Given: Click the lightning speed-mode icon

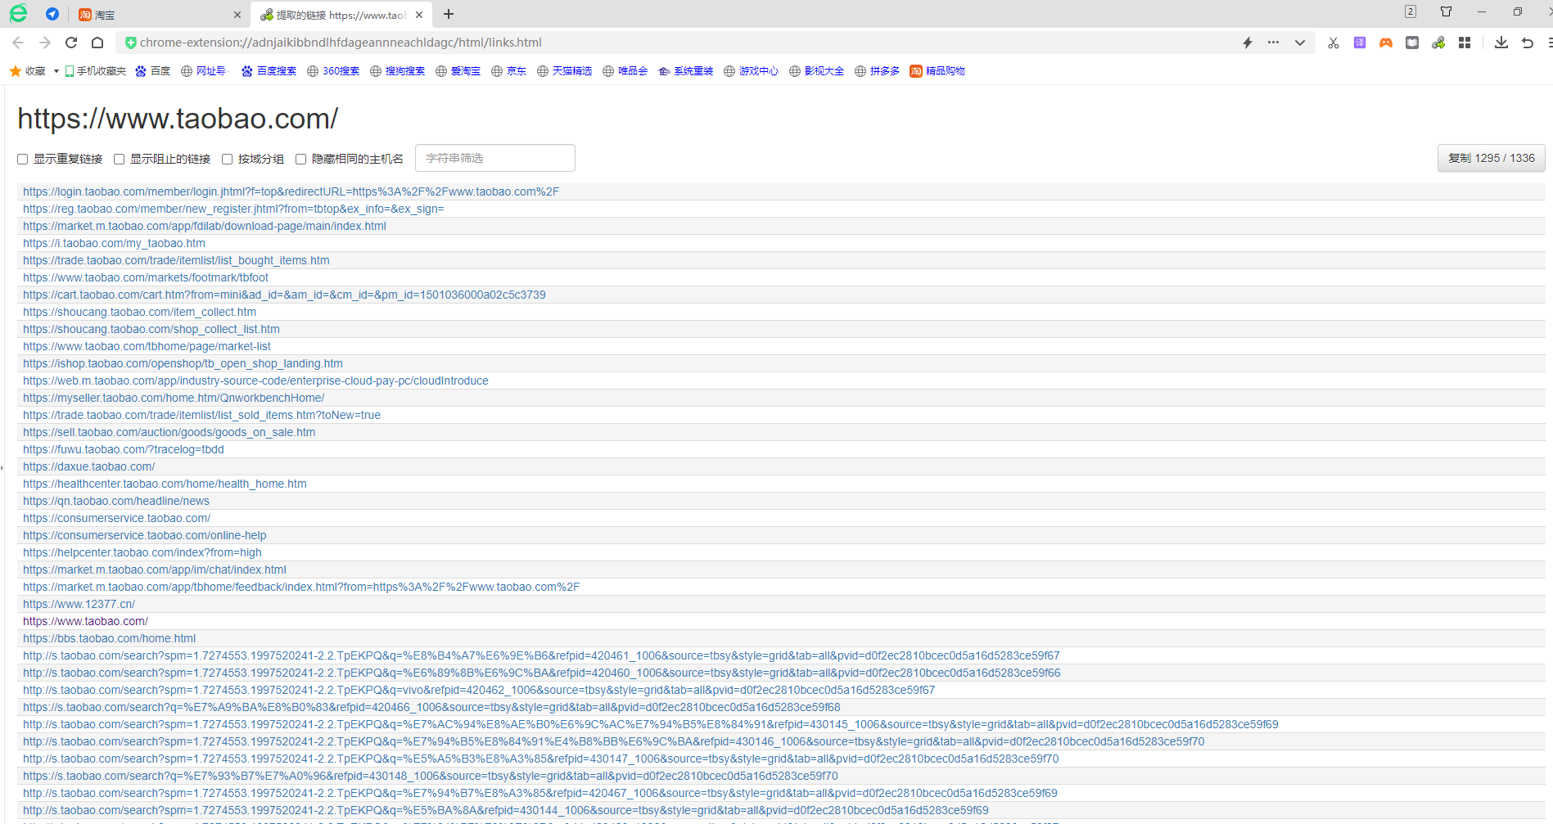Looking at the screenshot, I should 1248,43.
